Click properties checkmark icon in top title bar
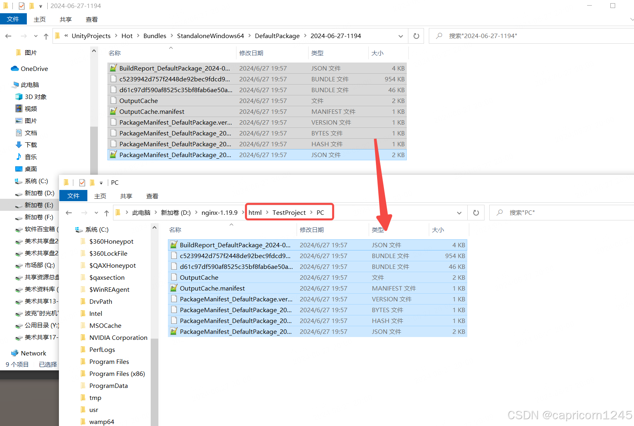Viewport: 634px width, 426px height. pyautogui.click(x=22, y=6)
